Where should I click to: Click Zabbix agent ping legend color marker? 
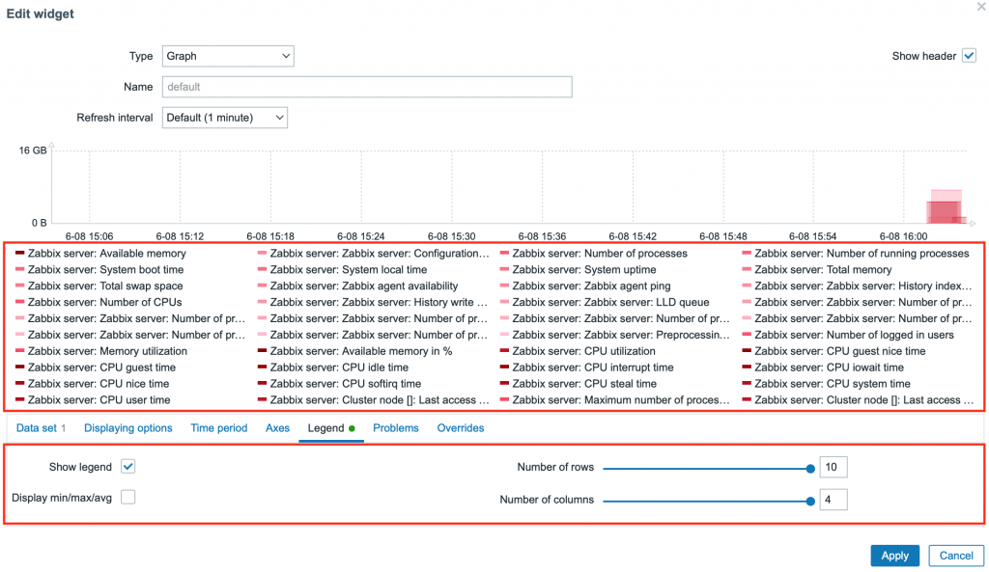[505, 286]
